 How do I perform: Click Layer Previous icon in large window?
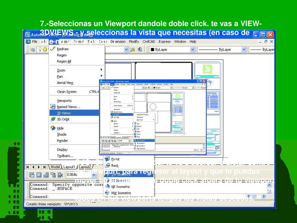[x=140, y=49]
